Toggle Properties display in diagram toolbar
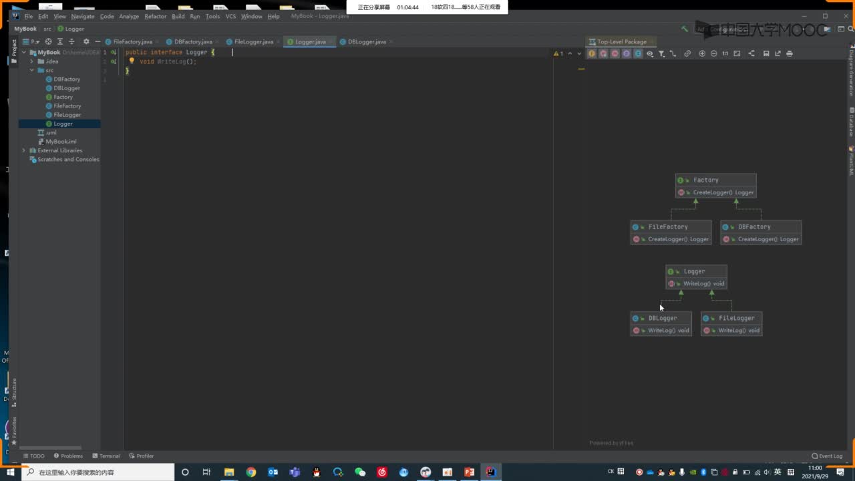This screenshot has height=481, width=855. coord(626,53)
